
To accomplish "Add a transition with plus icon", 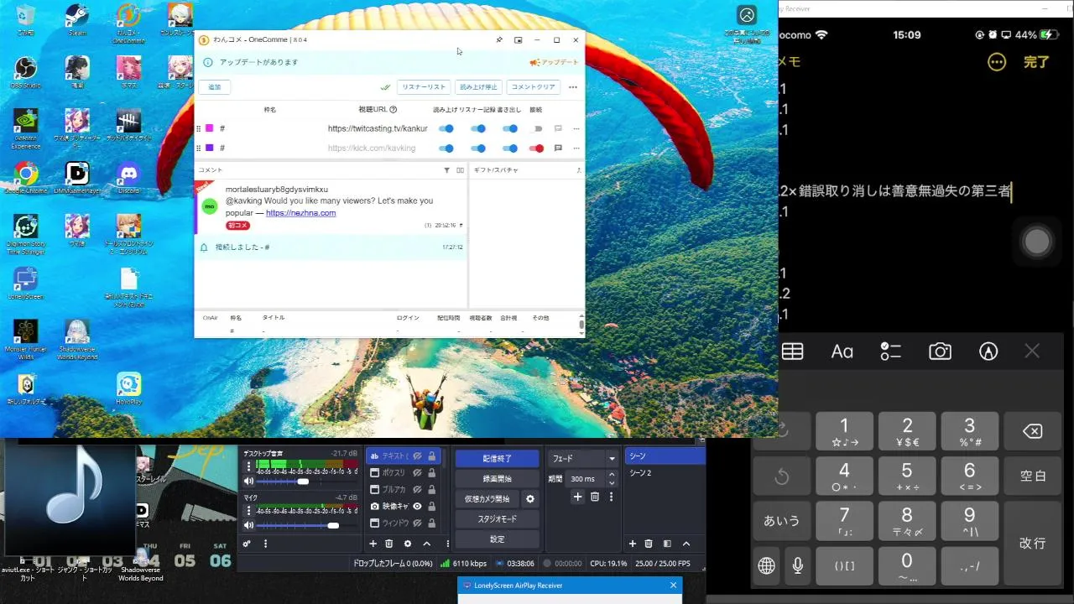I will (577, 497).
